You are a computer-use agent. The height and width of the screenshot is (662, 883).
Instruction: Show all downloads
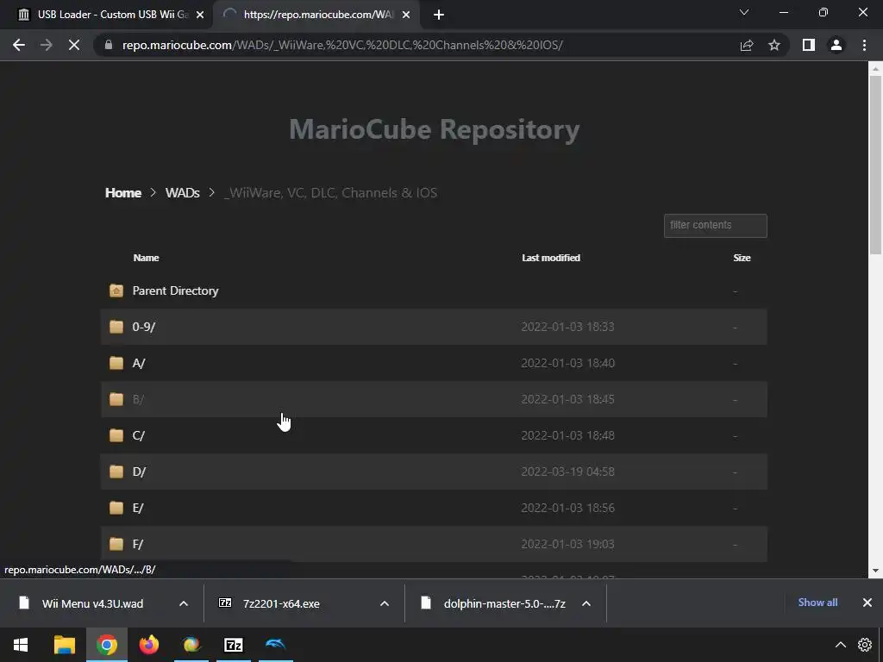(817, 603)
